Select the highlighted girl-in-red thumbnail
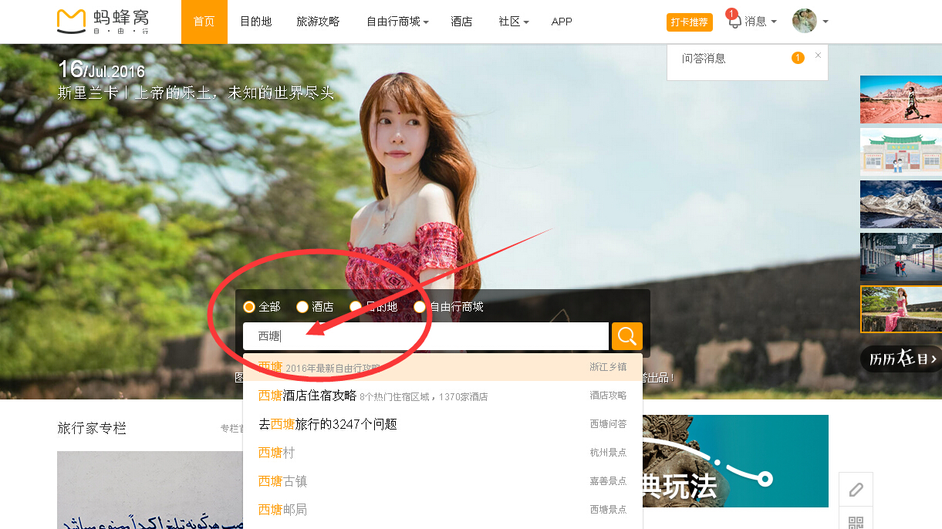This screenshot has height=529, width=942. (x=901, y=309)
